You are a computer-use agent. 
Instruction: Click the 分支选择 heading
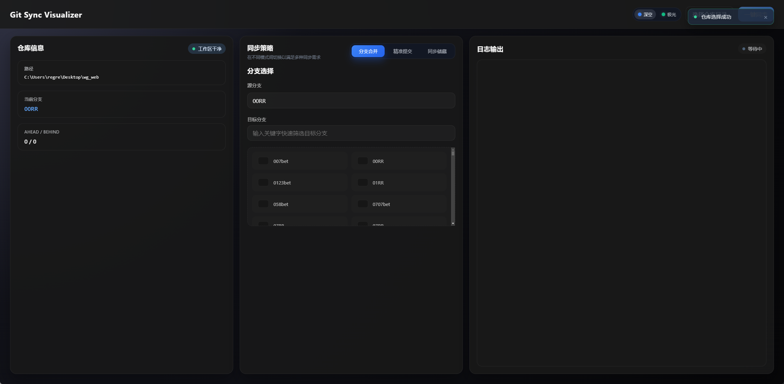(260, 71)
